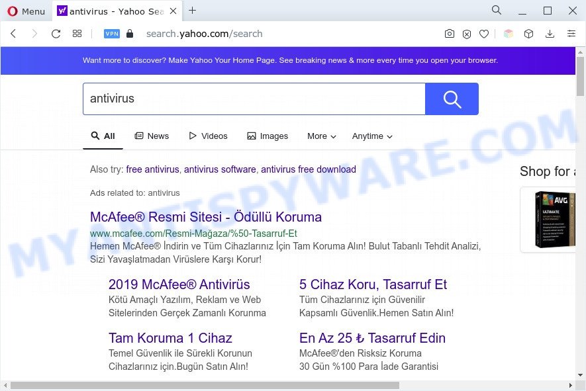Click the Ads related to: antivirus label
Image resolution: width=586 pixels, height=391 pixels.
coord(135,193)
